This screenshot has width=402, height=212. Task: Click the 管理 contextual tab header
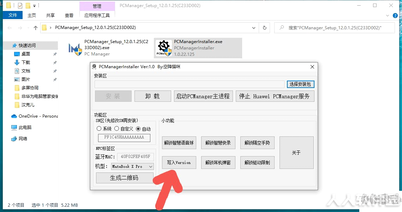click(x=97, y=6)
